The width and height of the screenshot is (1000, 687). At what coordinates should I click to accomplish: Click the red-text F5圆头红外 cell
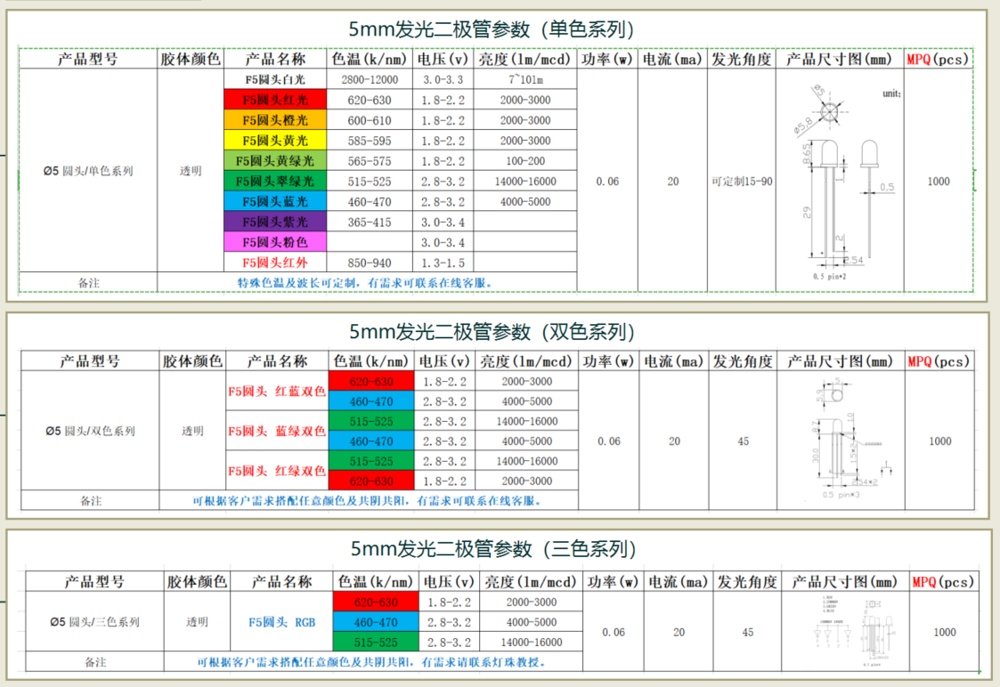[x=275, y=263]
